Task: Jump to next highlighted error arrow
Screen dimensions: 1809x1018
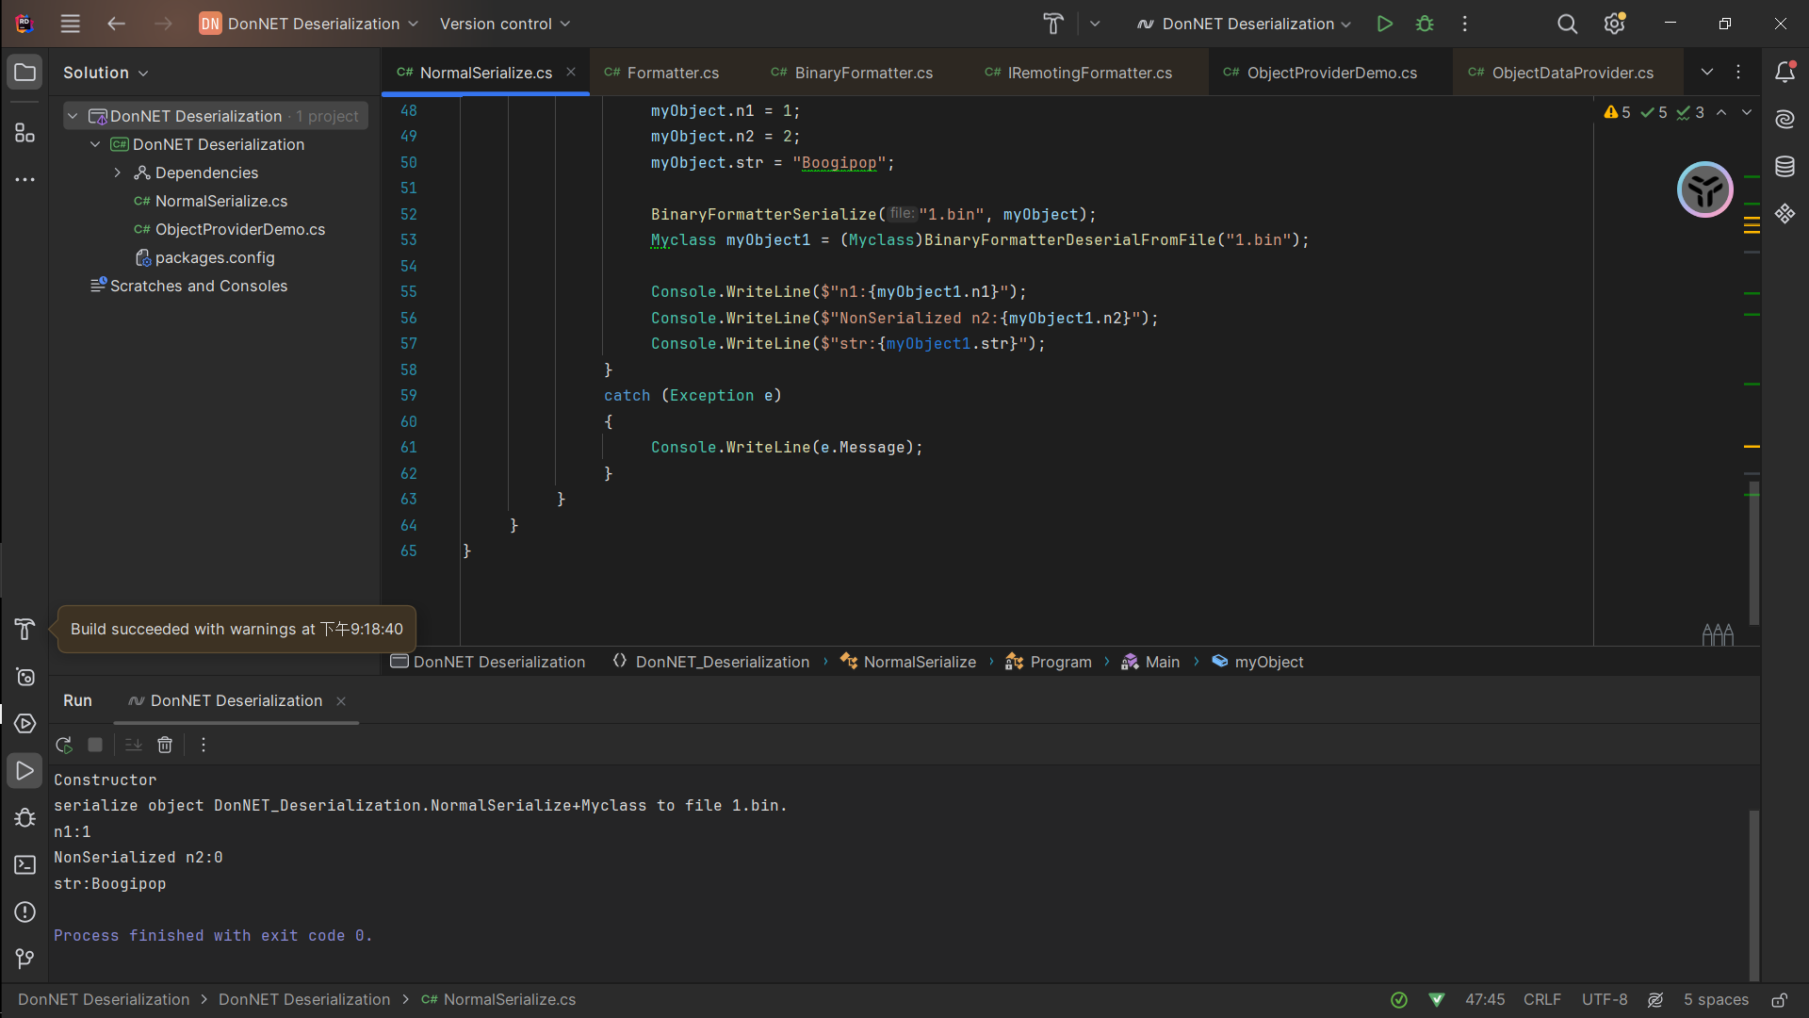Action: tap(1747, 112)
